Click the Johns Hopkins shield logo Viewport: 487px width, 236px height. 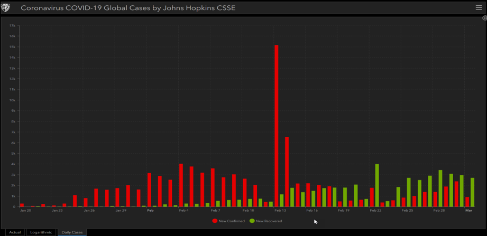(6, 8)
